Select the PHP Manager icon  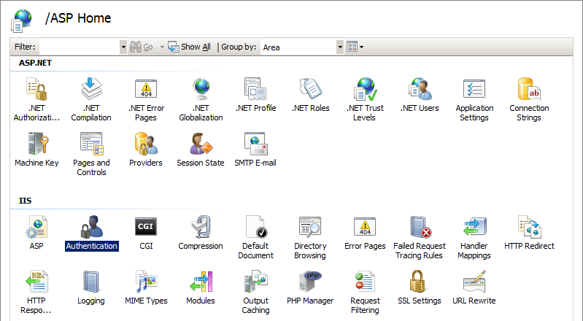point(310,287)
